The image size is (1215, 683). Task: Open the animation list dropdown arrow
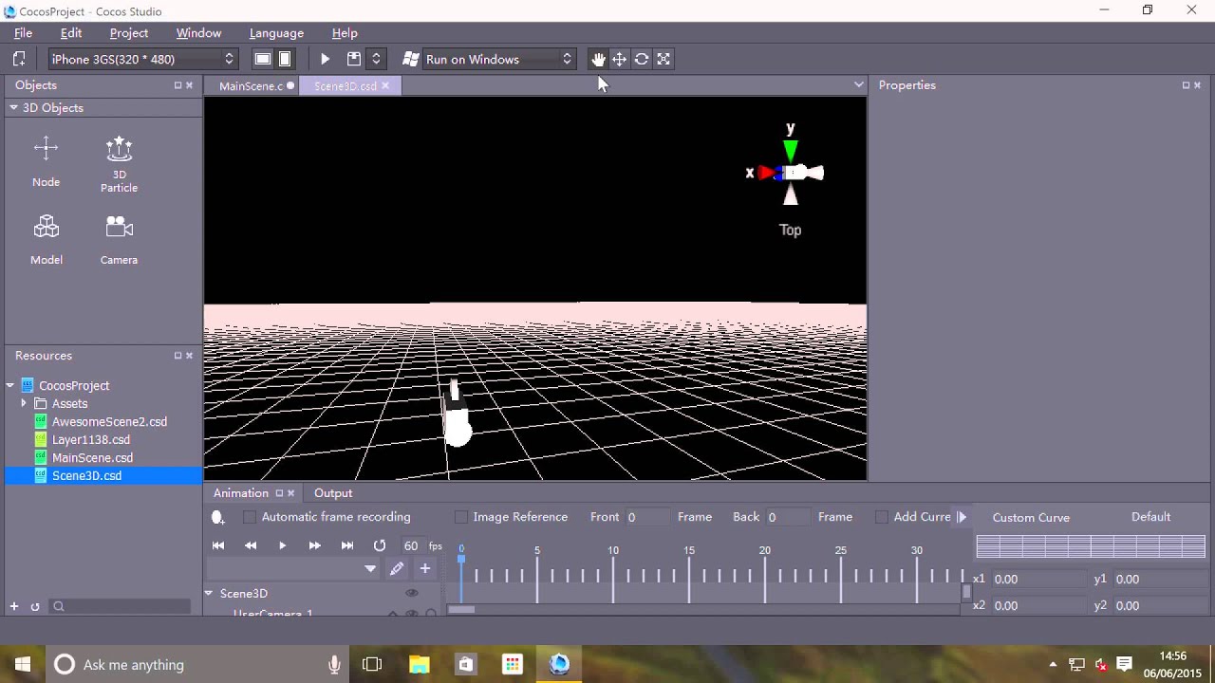(370, 569)
